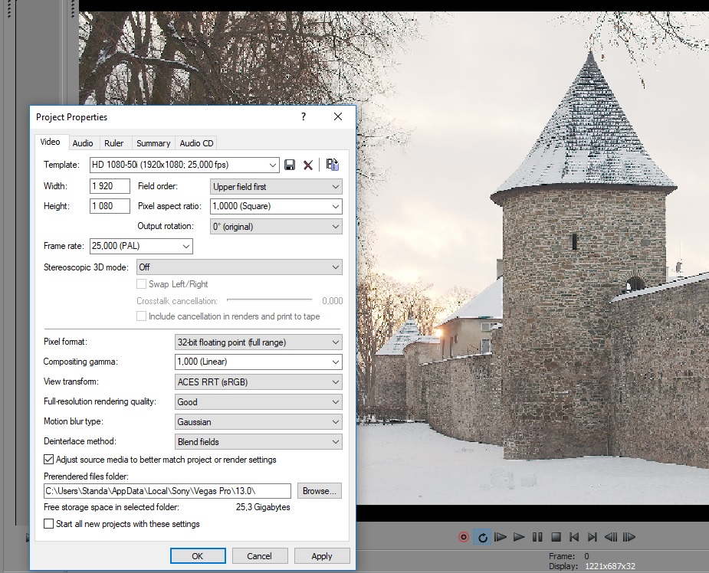Click the Delete Template red X icon

tap(308, 165)
